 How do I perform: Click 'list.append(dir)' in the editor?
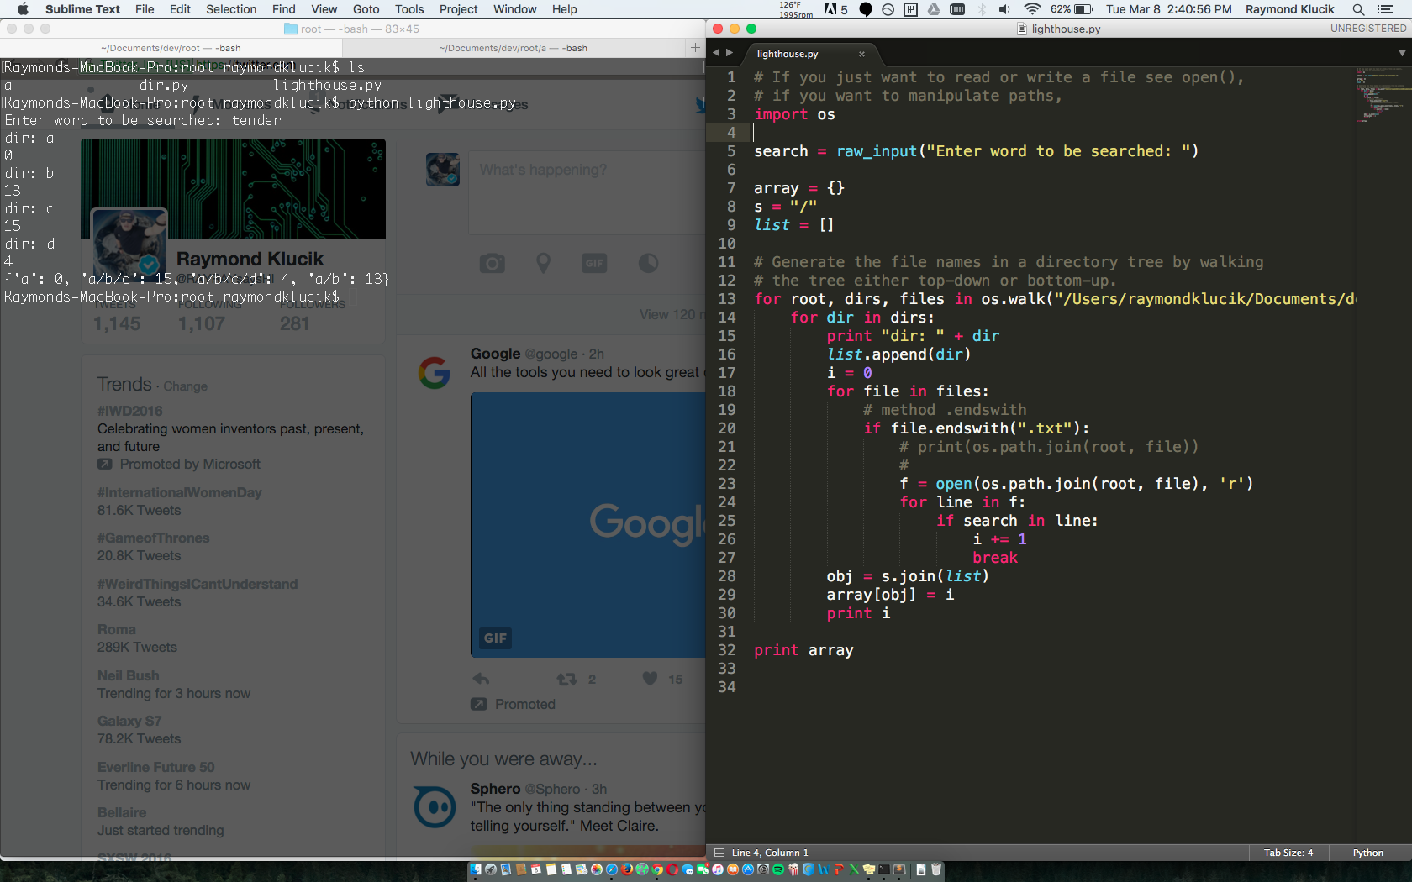pos(898,354)
